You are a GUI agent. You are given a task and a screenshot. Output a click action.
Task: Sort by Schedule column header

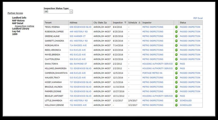coord(134,23)
